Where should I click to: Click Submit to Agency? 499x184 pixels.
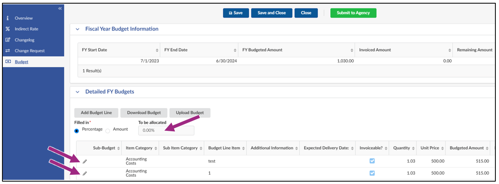(353, 13)
